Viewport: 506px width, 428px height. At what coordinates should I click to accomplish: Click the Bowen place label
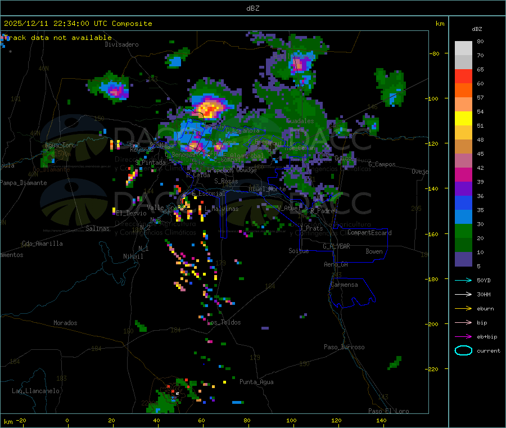click(374, 251)
